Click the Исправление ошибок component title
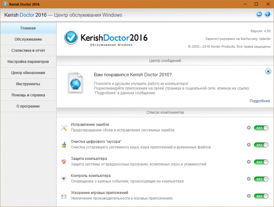 pos(90,124)
